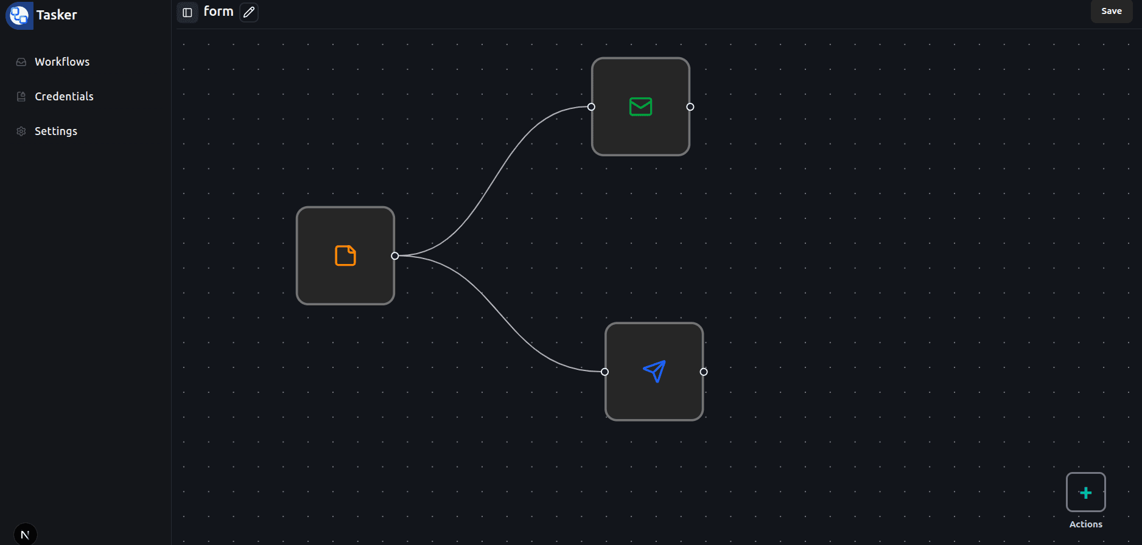Select the green email envelope node
This screenshot has height=545, width=1142.
(x=640, y=107)
